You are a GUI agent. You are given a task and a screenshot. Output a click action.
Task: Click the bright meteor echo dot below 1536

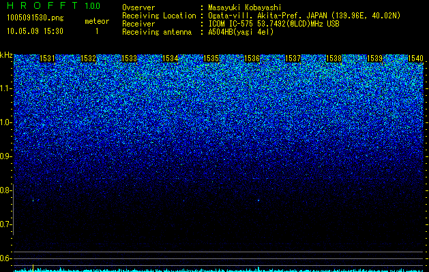(x=258, y=200)
